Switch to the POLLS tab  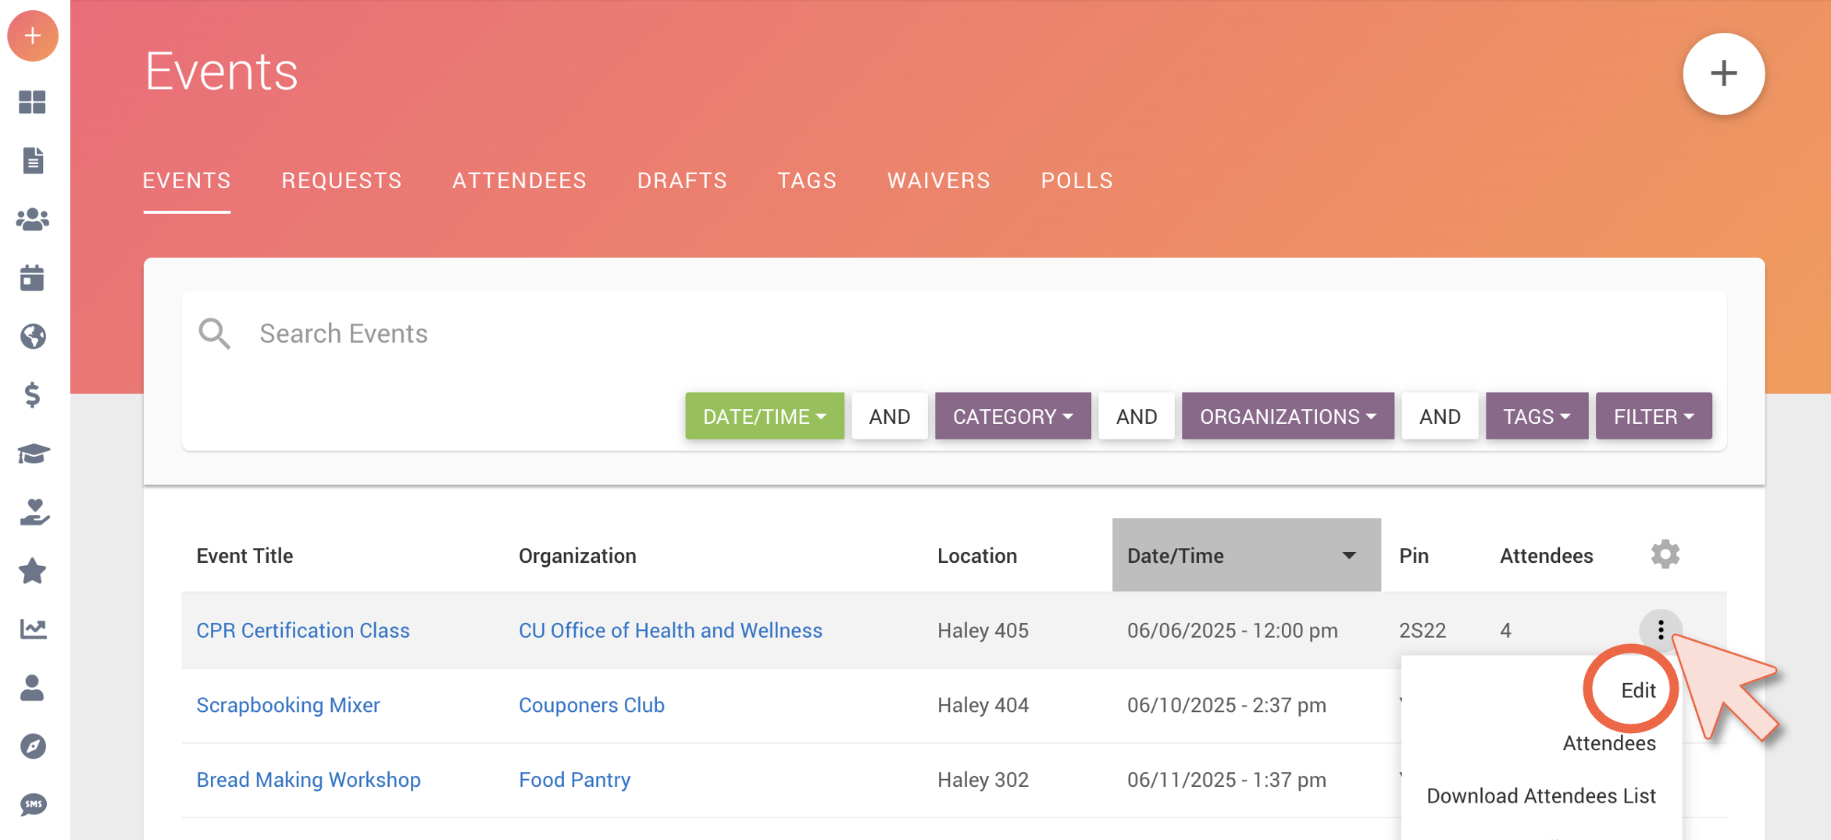(1076, 181)
